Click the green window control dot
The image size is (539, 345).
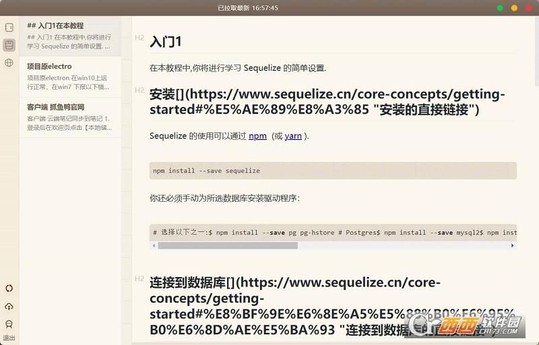coord(500,8)
